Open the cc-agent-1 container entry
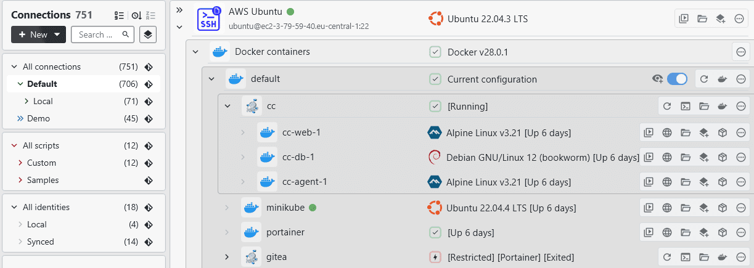The image size is (754, 268). 305,182
